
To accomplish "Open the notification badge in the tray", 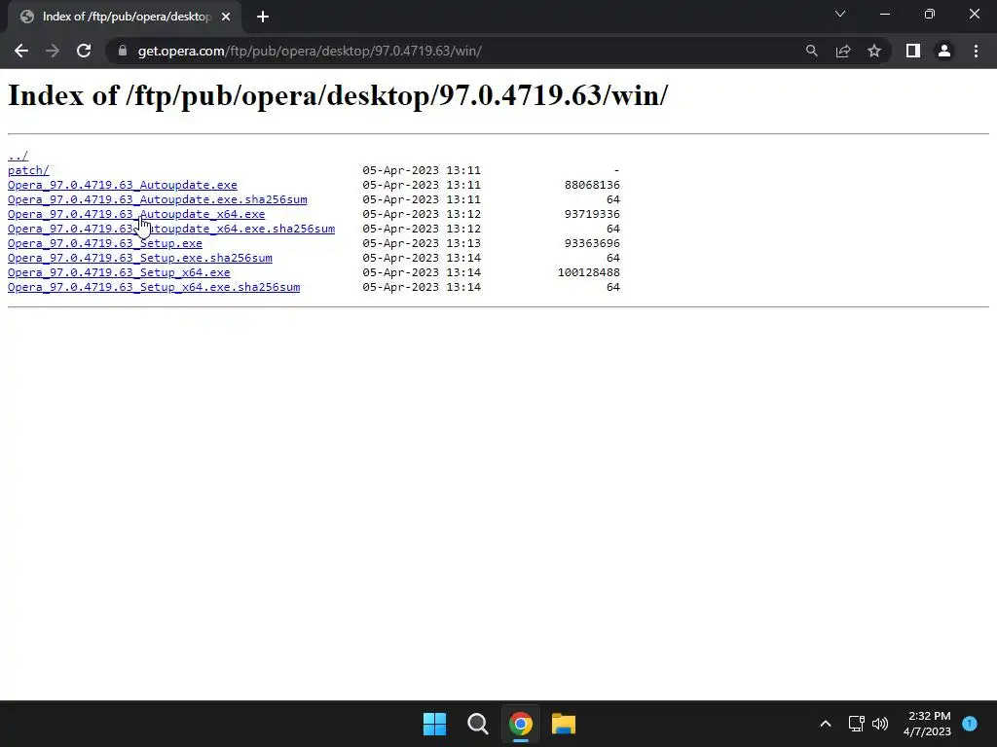I will 970,724.
